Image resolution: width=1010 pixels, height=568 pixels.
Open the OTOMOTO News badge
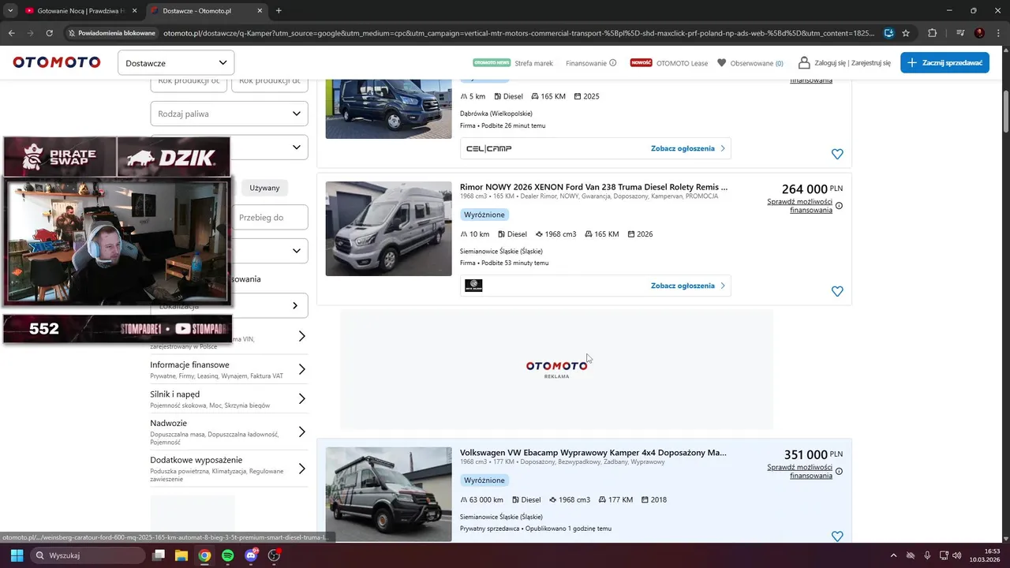[x=492, y=62]
